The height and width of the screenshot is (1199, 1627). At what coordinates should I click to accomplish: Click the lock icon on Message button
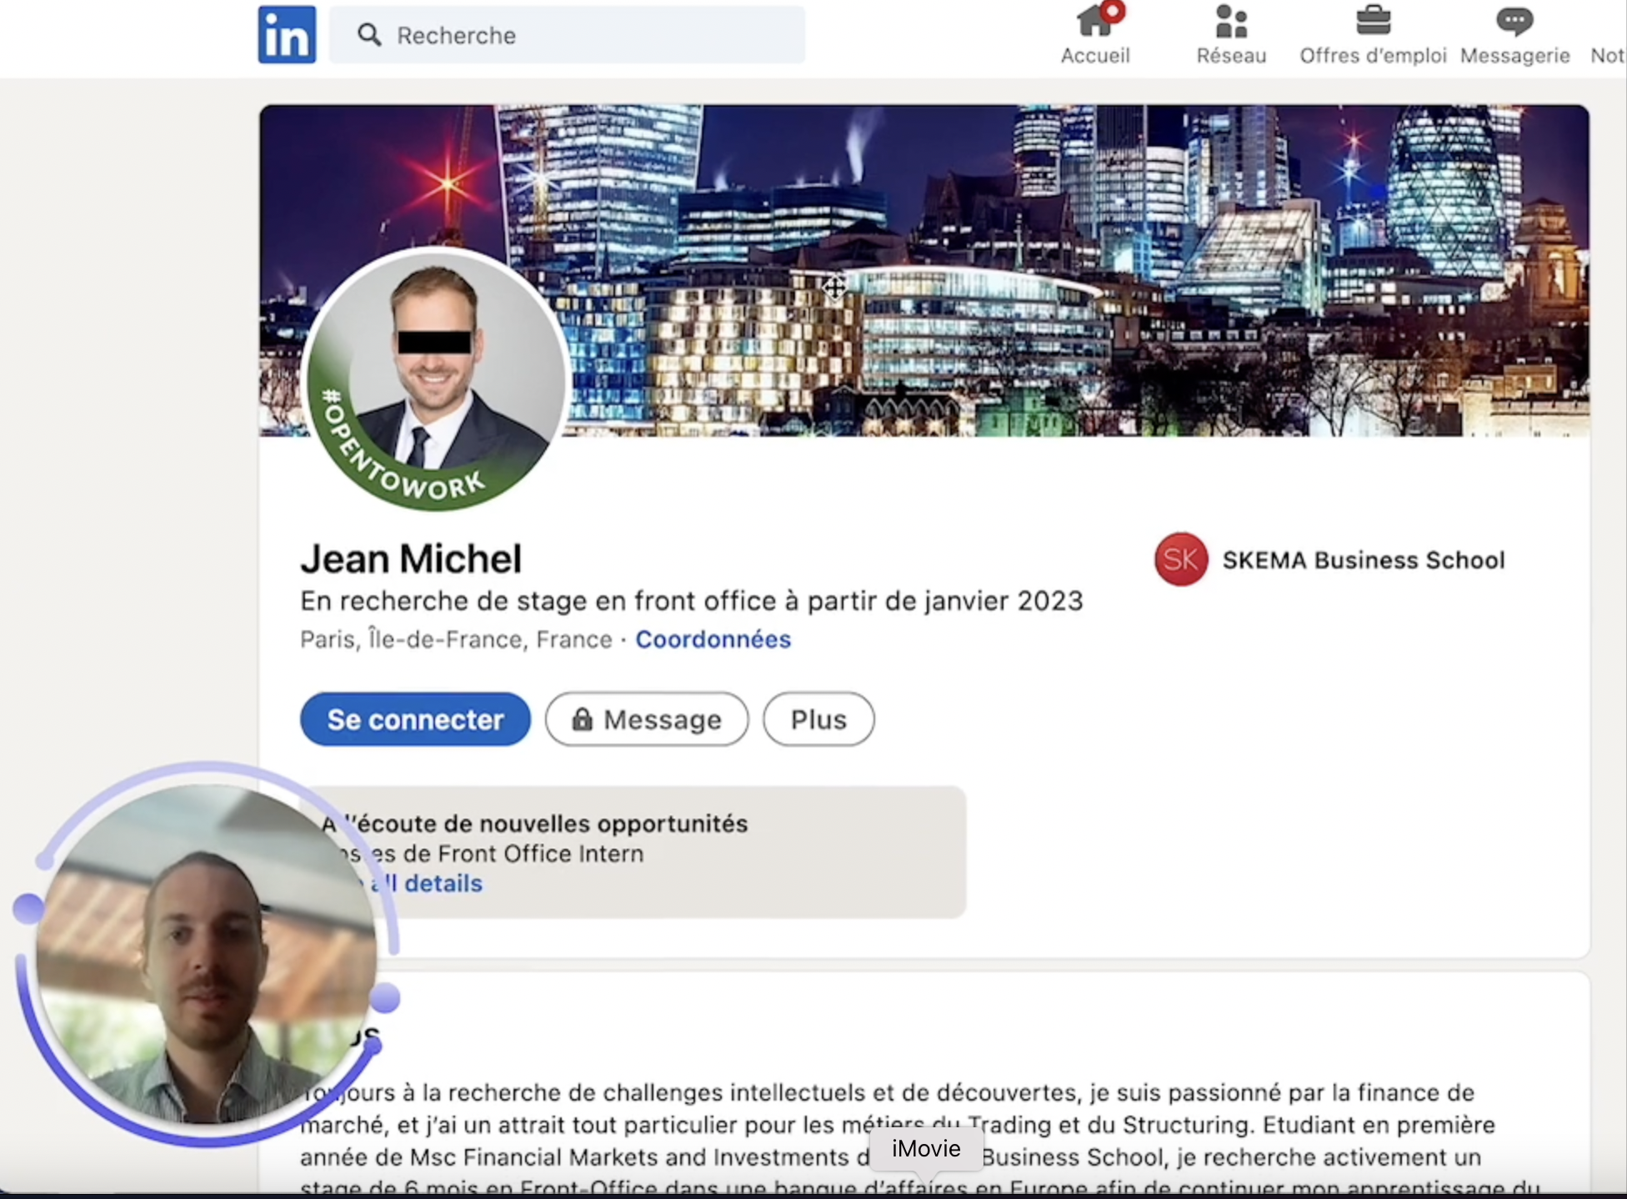pos(582,719)
